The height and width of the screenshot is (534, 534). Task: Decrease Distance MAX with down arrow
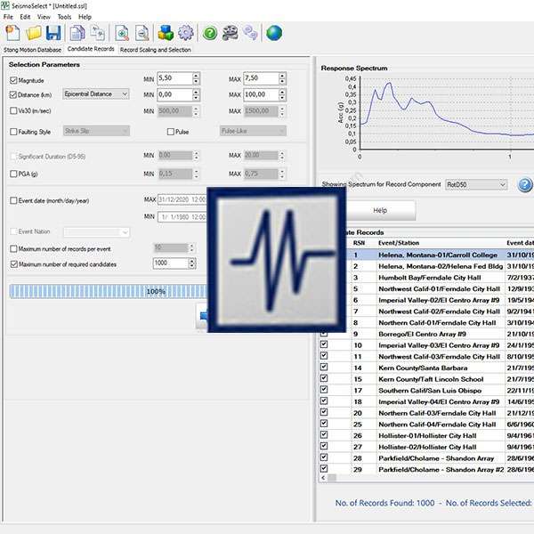click(282, 98)
